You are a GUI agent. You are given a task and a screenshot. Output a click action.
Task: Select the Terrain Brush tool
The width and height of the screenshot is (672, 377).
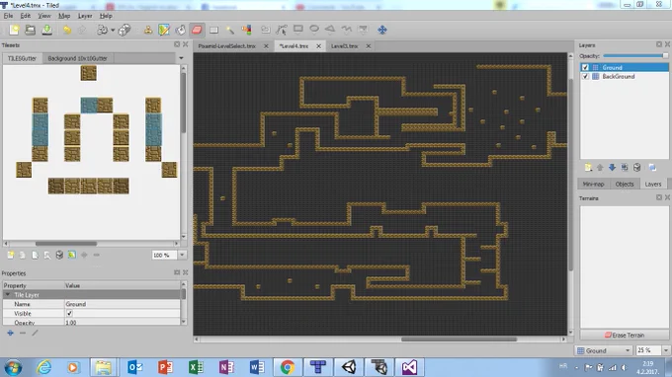pos(164,30)
